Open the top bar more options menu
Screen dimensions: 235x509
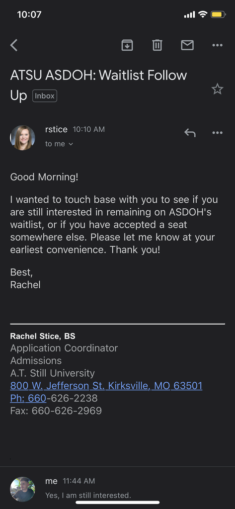click(x=217, y=45)
